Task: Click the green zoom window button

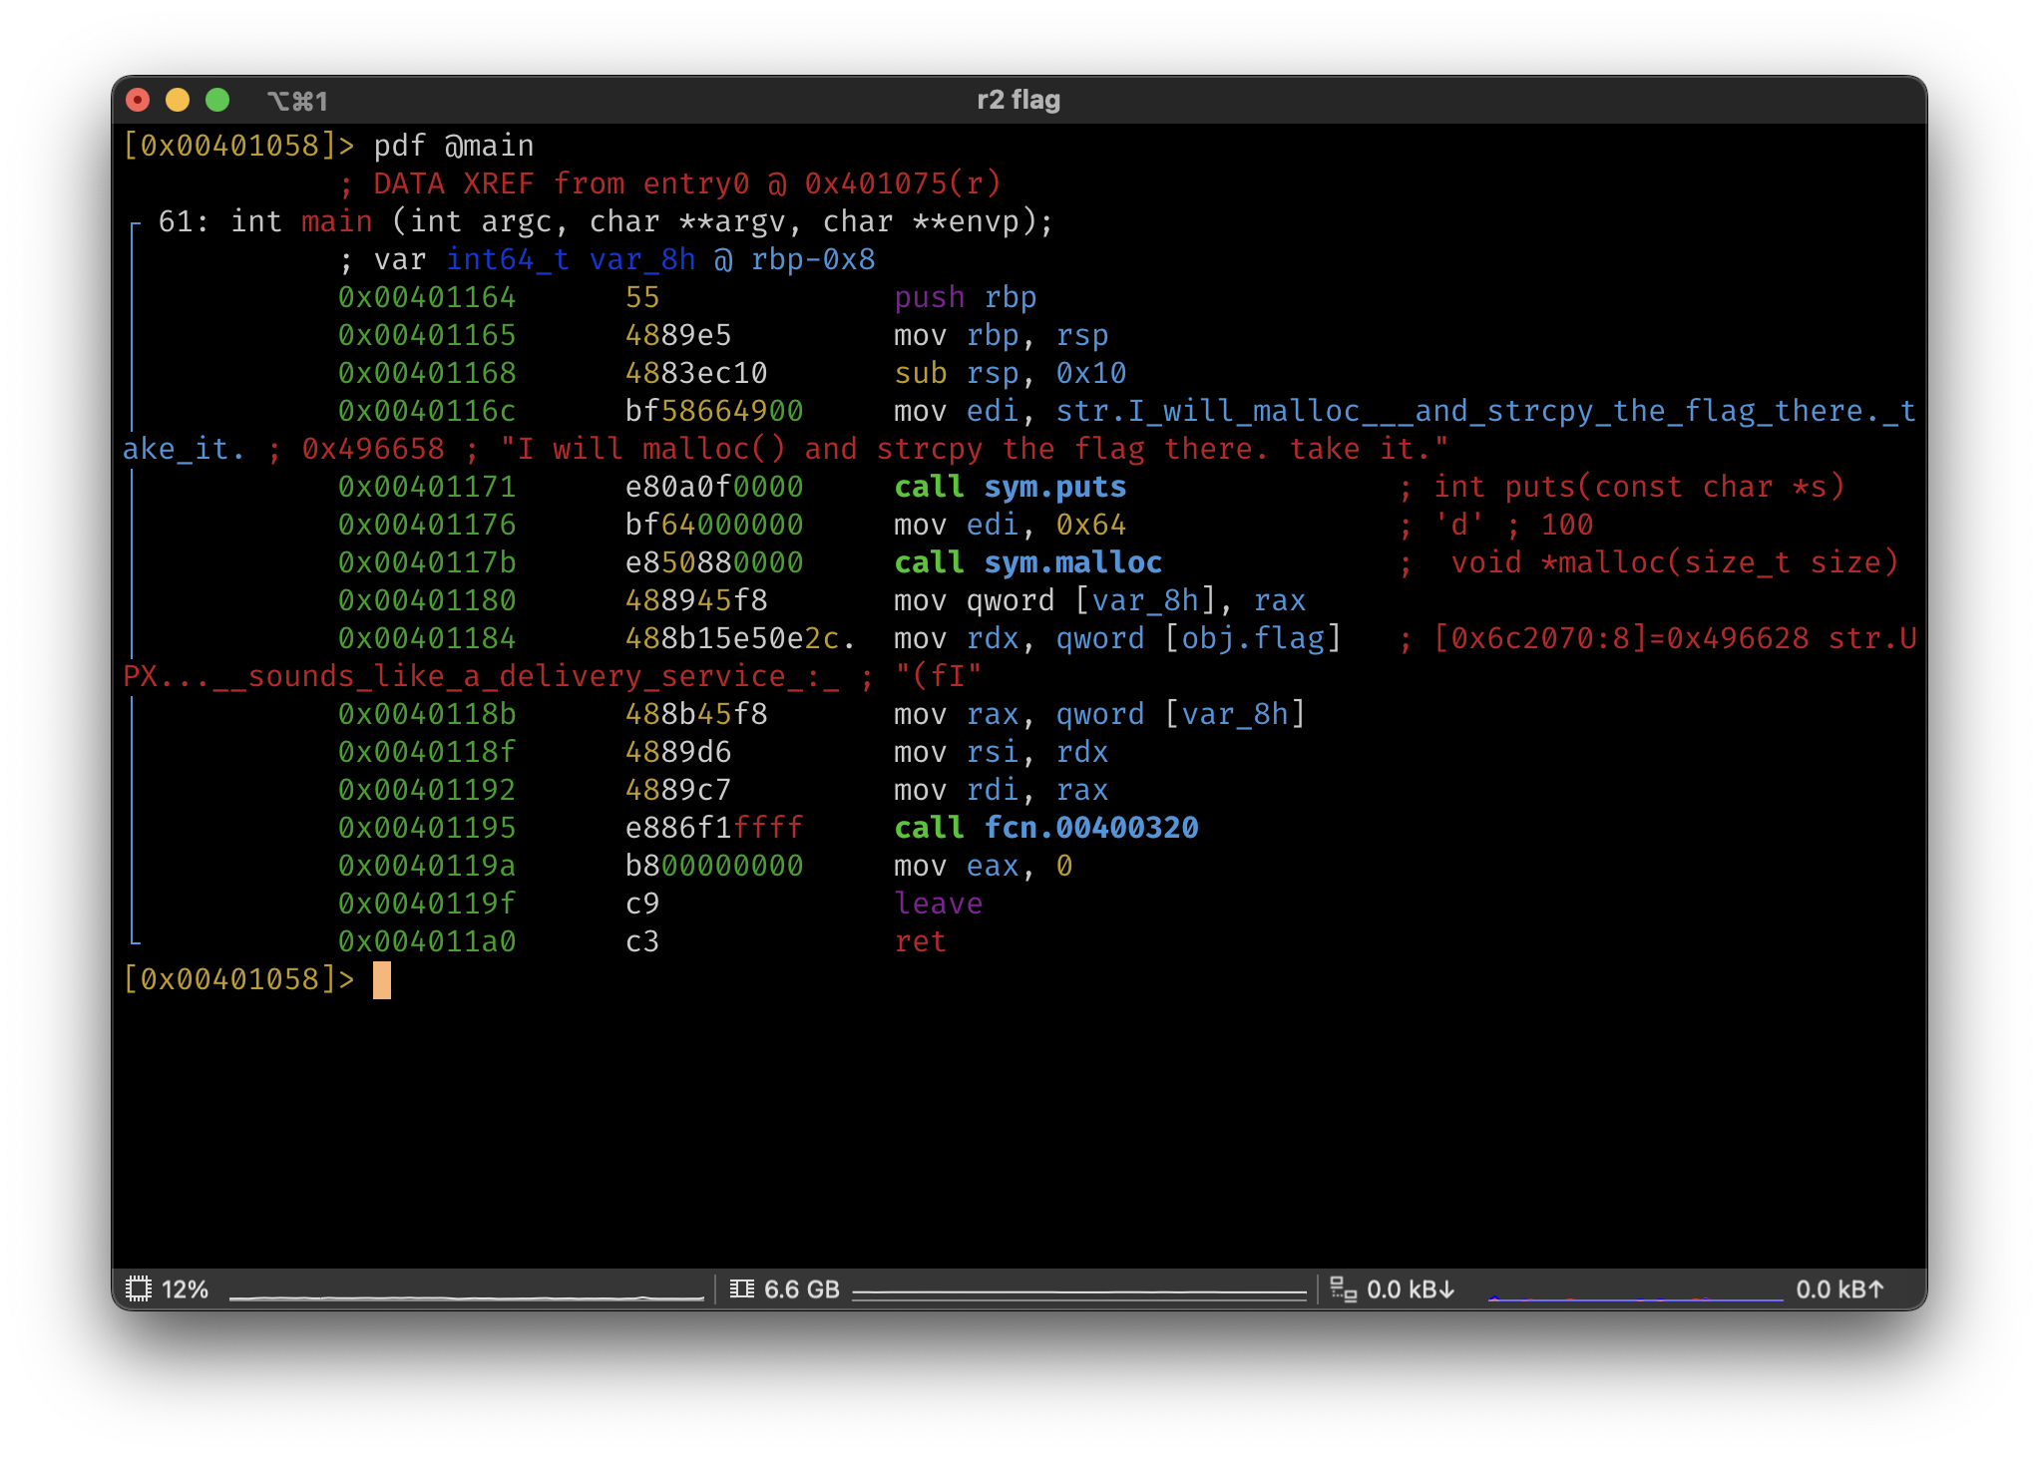Action: pyautogui.click(x=217, y=100)
